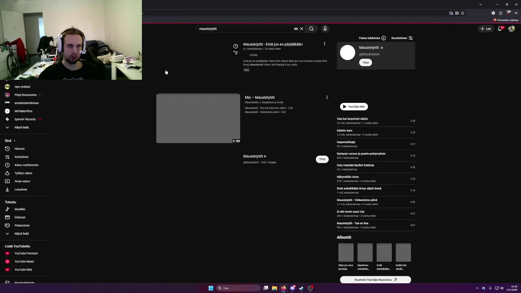Add first video to queue icon
Screen dimensions: 521x293
click(236, 52)
